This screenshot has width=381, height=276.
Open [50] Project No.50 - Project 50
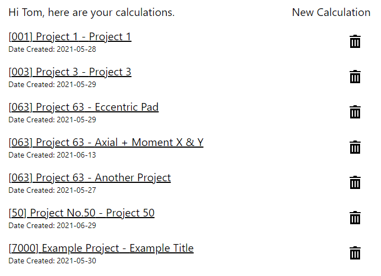point(81,213)
